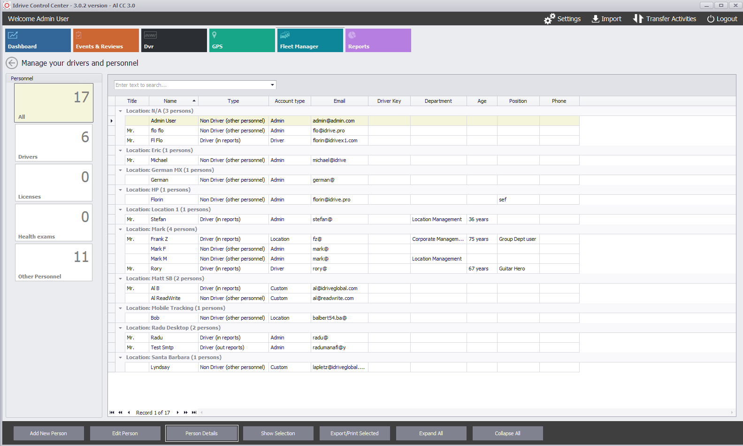Screen dimensions: 743x446
Task: Open the Dashboard tile
Action: click(38, 40)
